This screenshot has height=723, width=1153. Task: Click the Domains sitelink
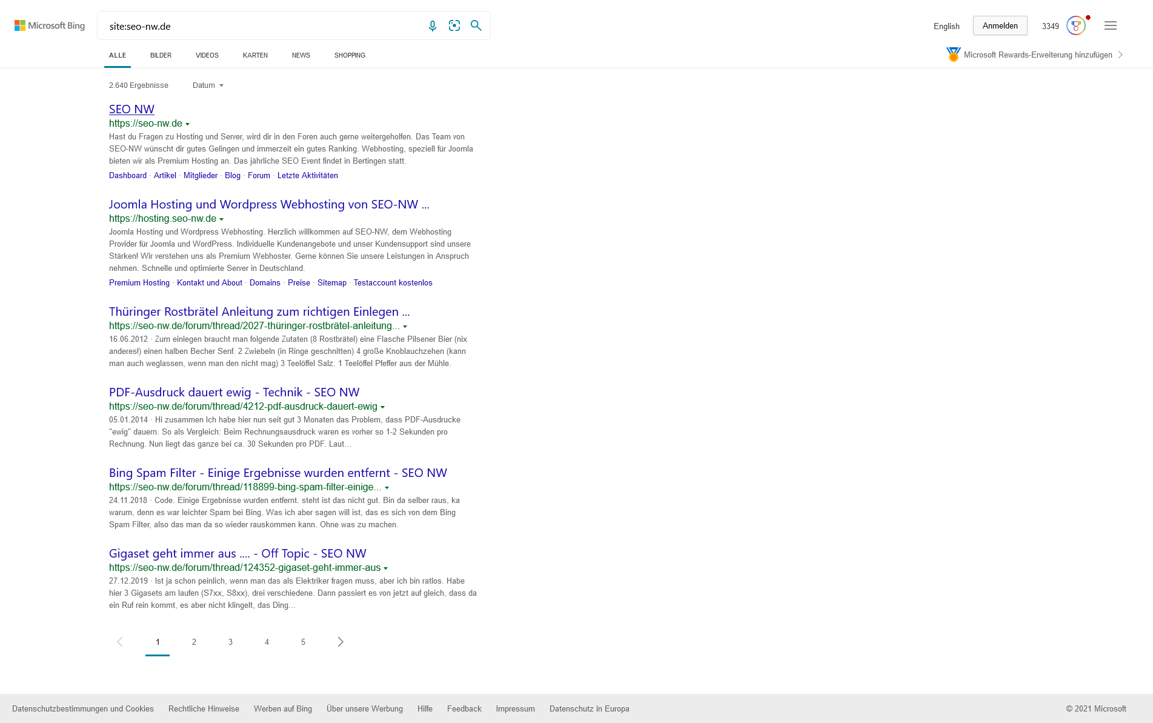pos(265,282)
